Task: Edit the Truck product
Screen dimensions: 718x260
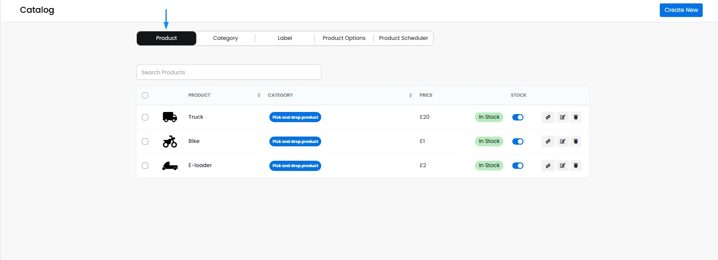Action: [563, 117]
